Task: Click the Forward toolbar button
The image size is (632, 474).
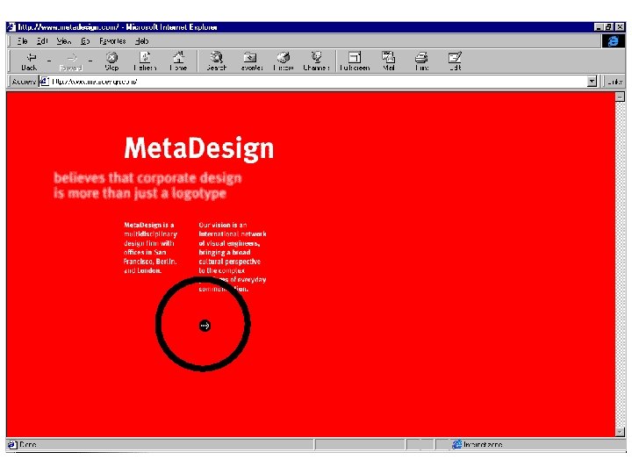Action: click(71, 61)
